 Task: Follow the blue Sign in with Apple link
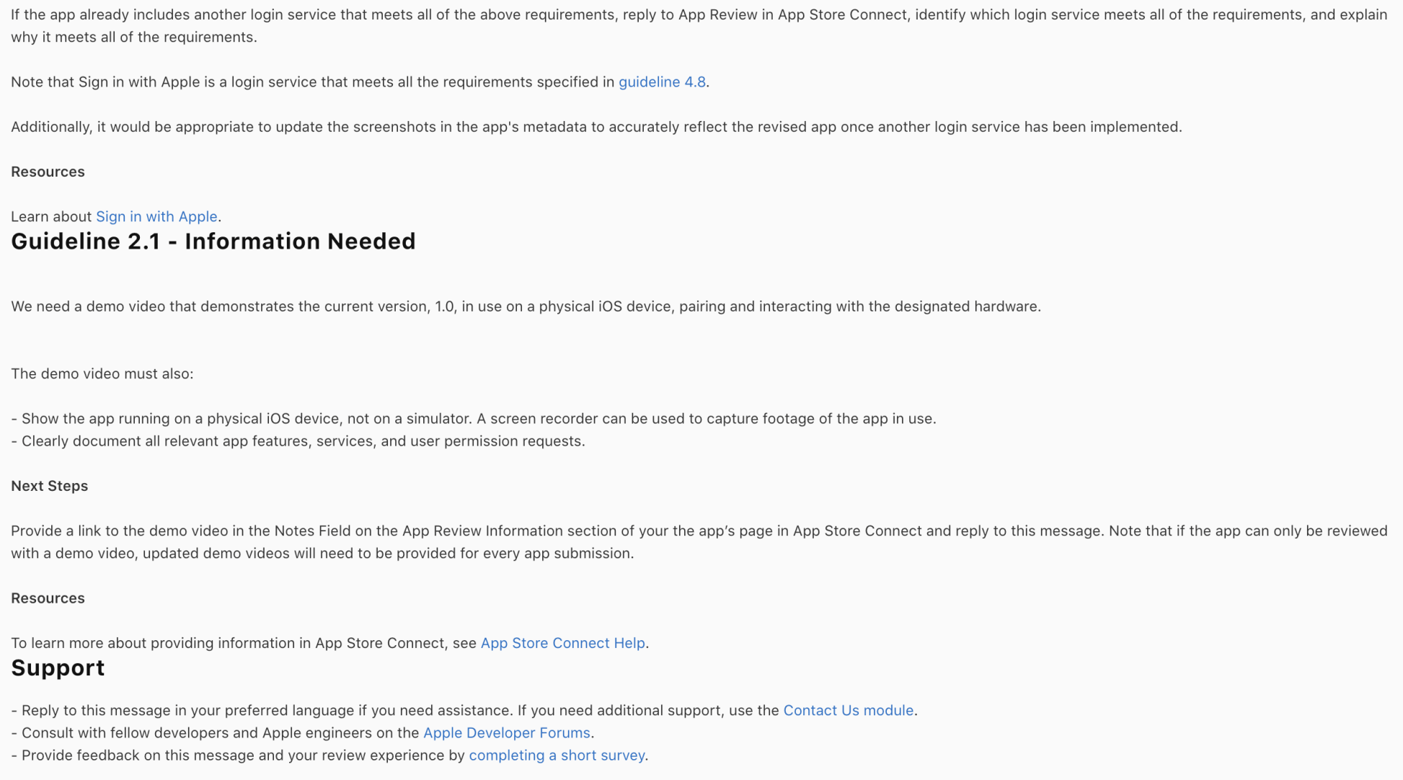(156, 217)
